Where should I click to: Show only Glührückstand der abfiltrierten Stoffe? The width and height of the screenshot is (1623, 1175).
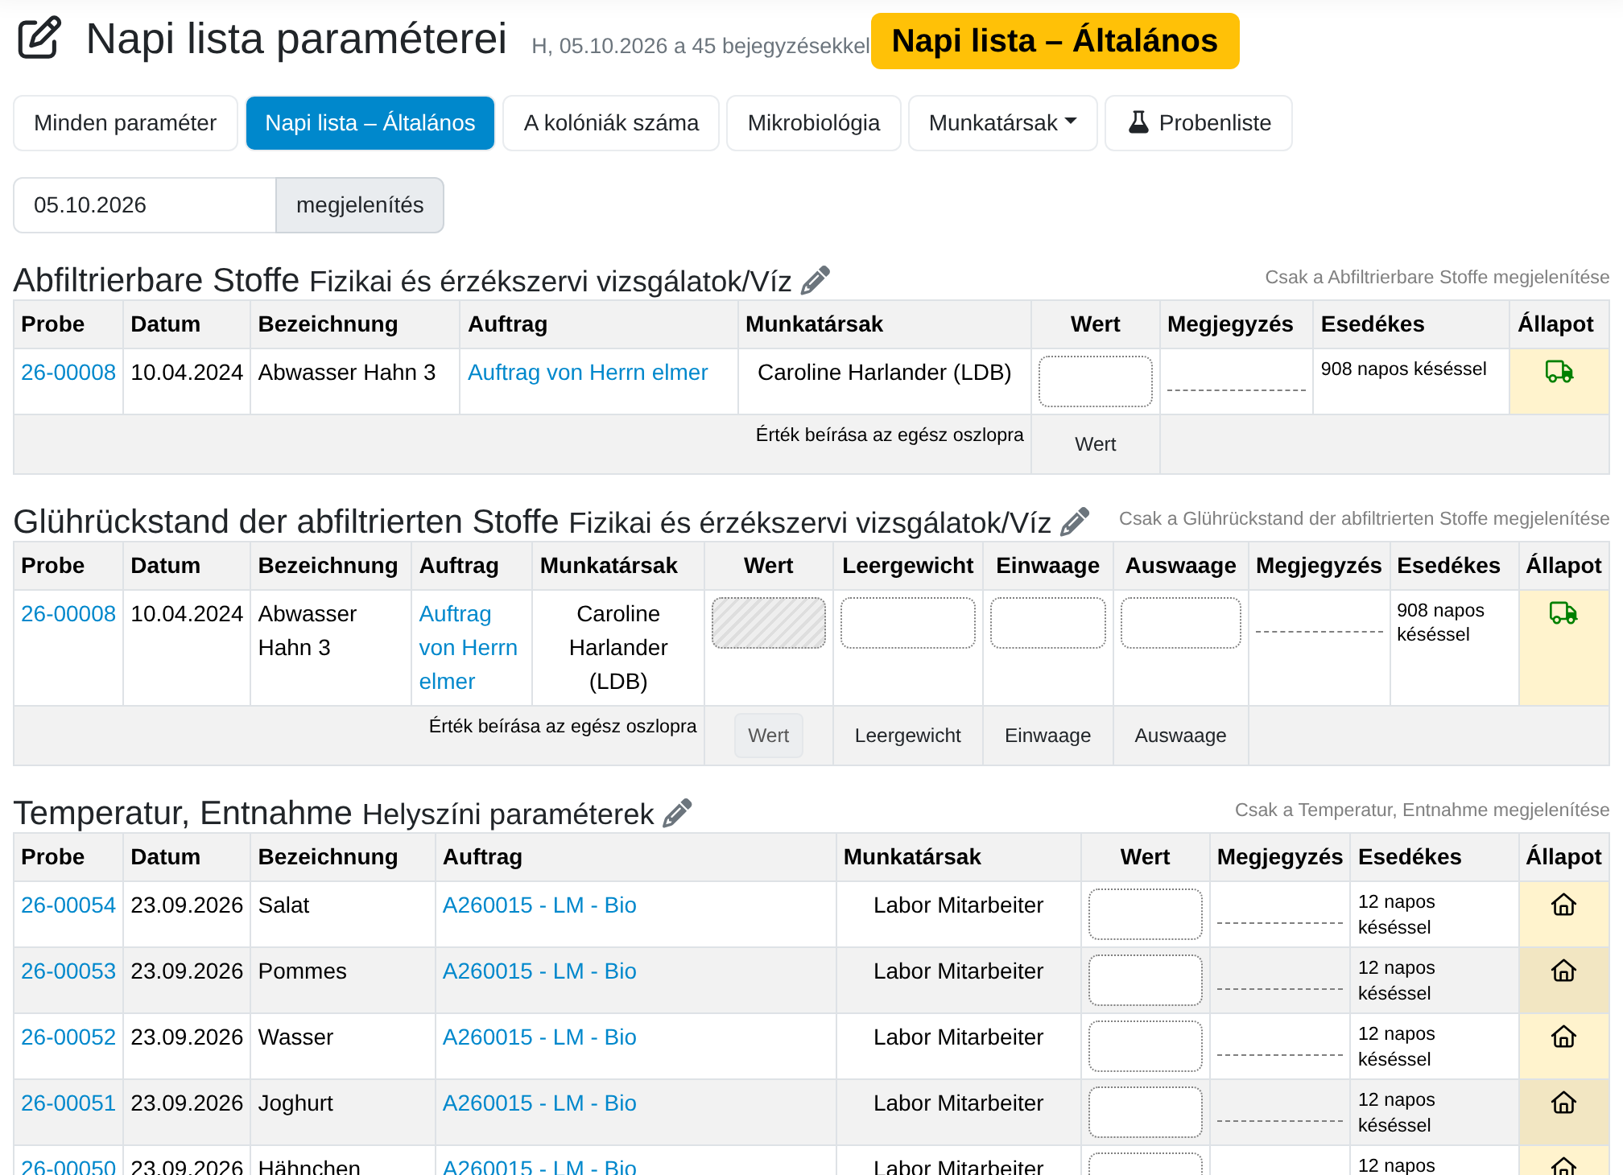click(1364, 518)
